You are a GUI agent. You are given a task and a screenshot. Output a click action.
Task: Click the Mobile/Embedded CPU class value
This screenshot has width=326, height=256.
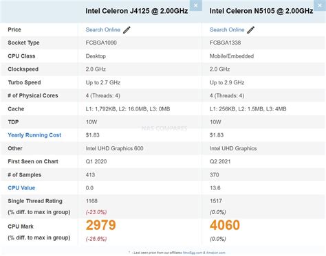(x=232, y=56)
